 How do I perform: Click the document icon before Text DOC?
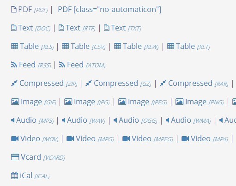click(14, 28)
